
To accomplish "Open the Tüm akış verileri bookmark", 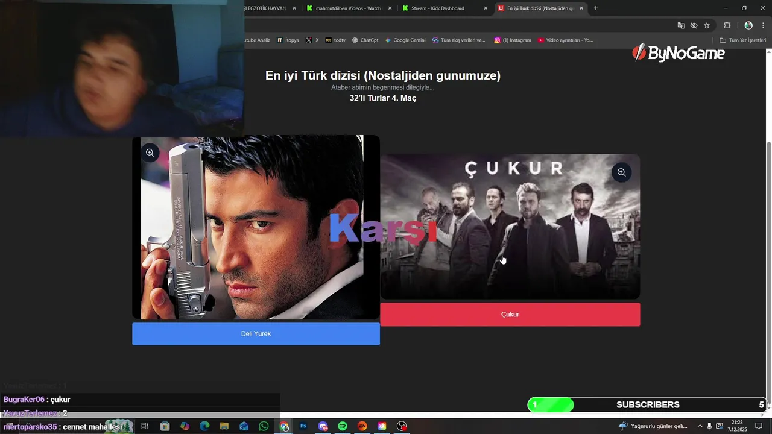I will (x=459, y=40).
